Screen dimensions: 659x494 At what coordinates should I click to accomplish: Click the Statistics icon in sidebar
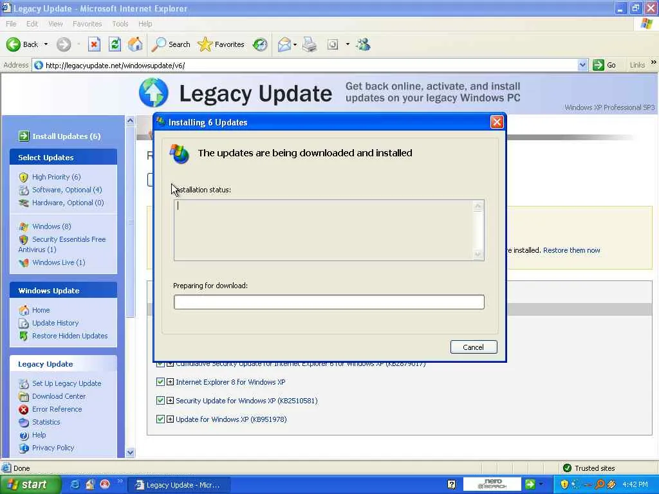pyautogui.click(x=24, y=422)
